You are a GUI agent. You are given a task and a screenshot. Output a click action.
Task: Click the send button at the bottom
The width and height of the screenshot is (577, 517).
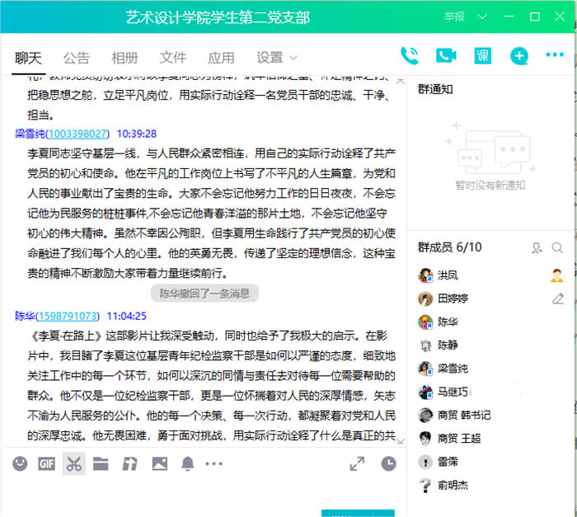[x=358, y=514]
